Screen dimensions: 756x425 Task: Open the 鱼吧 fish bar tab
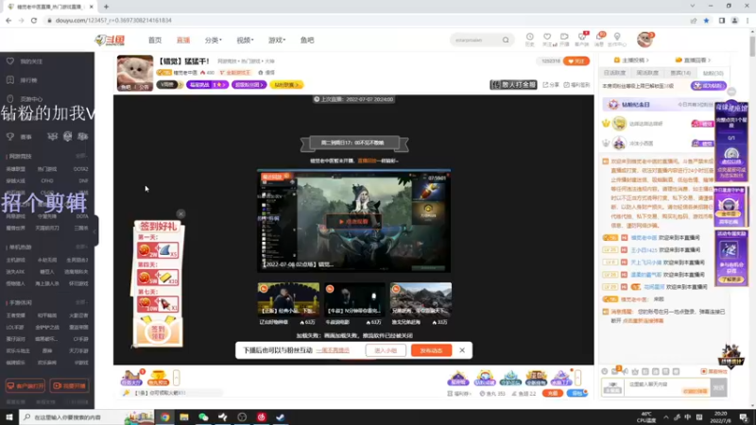[x=307, y=40]
